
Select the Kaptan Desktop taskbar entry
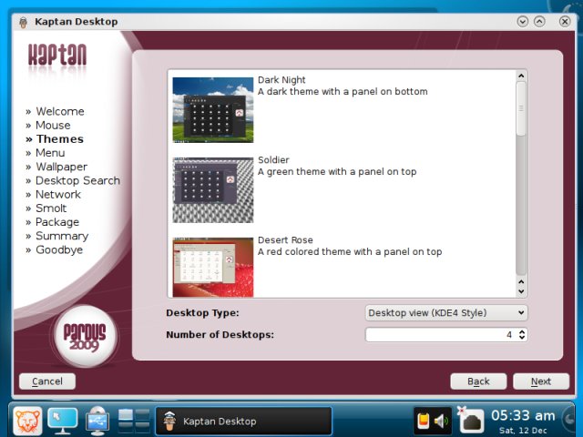click(x=243, y=421)
